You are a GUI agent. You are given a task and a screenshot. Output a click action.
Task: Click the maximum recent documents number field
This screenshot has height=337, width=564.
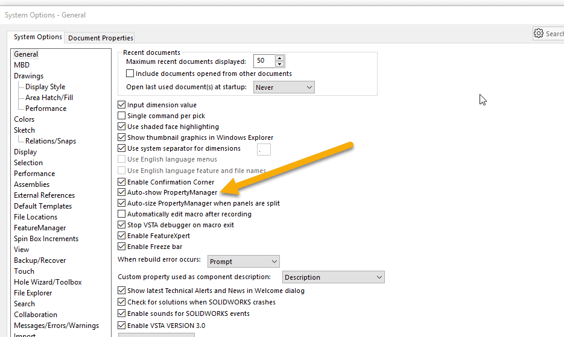coord(264,61)
